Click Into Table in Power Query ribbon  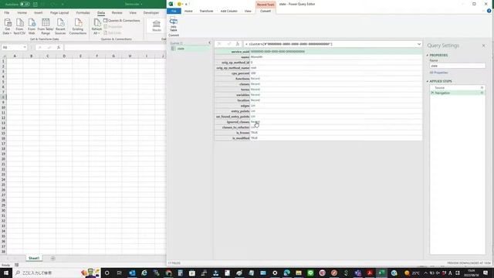(174, 25)
